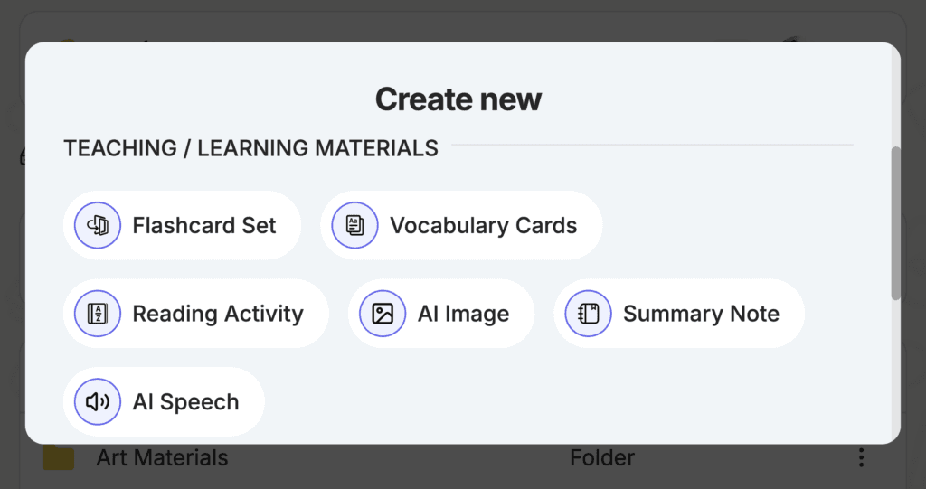Click the dialog's vertical scrollbar thumb
This screenshot has height=489, width=926.
[x=896, y=223]
